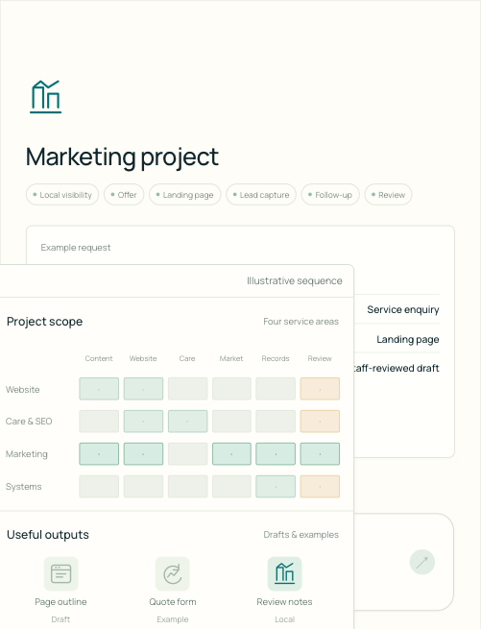Click the Page outline label
The image size is (481, 629).
(61, 602)
